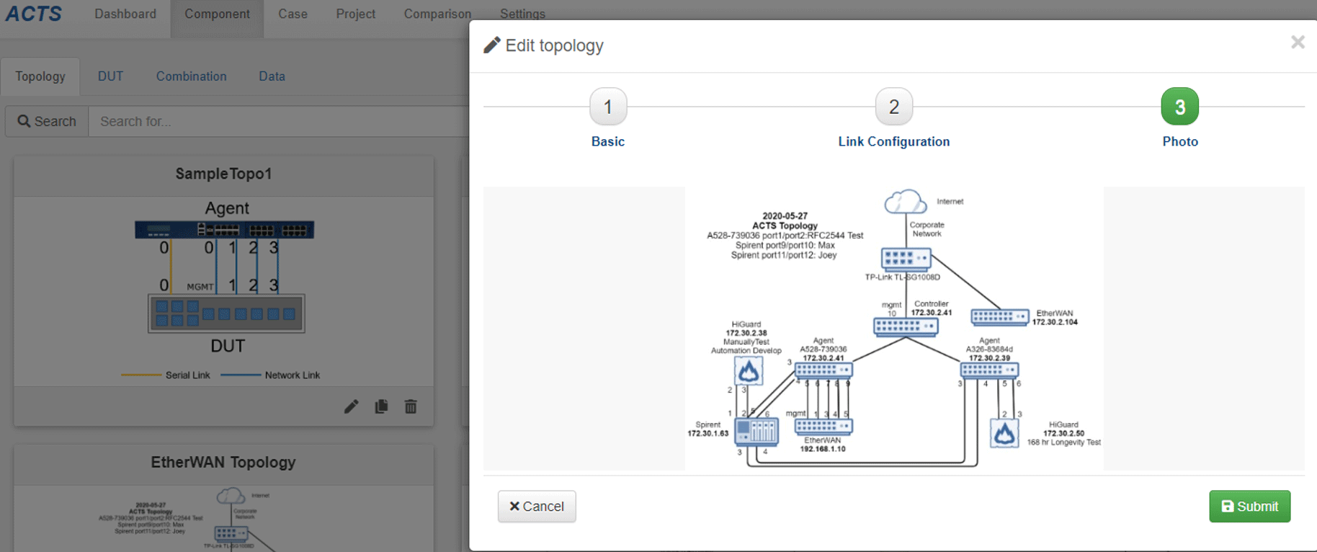Screen dimensions: 1317x552
Task: Click the Search button
Action: pos(47,121)
